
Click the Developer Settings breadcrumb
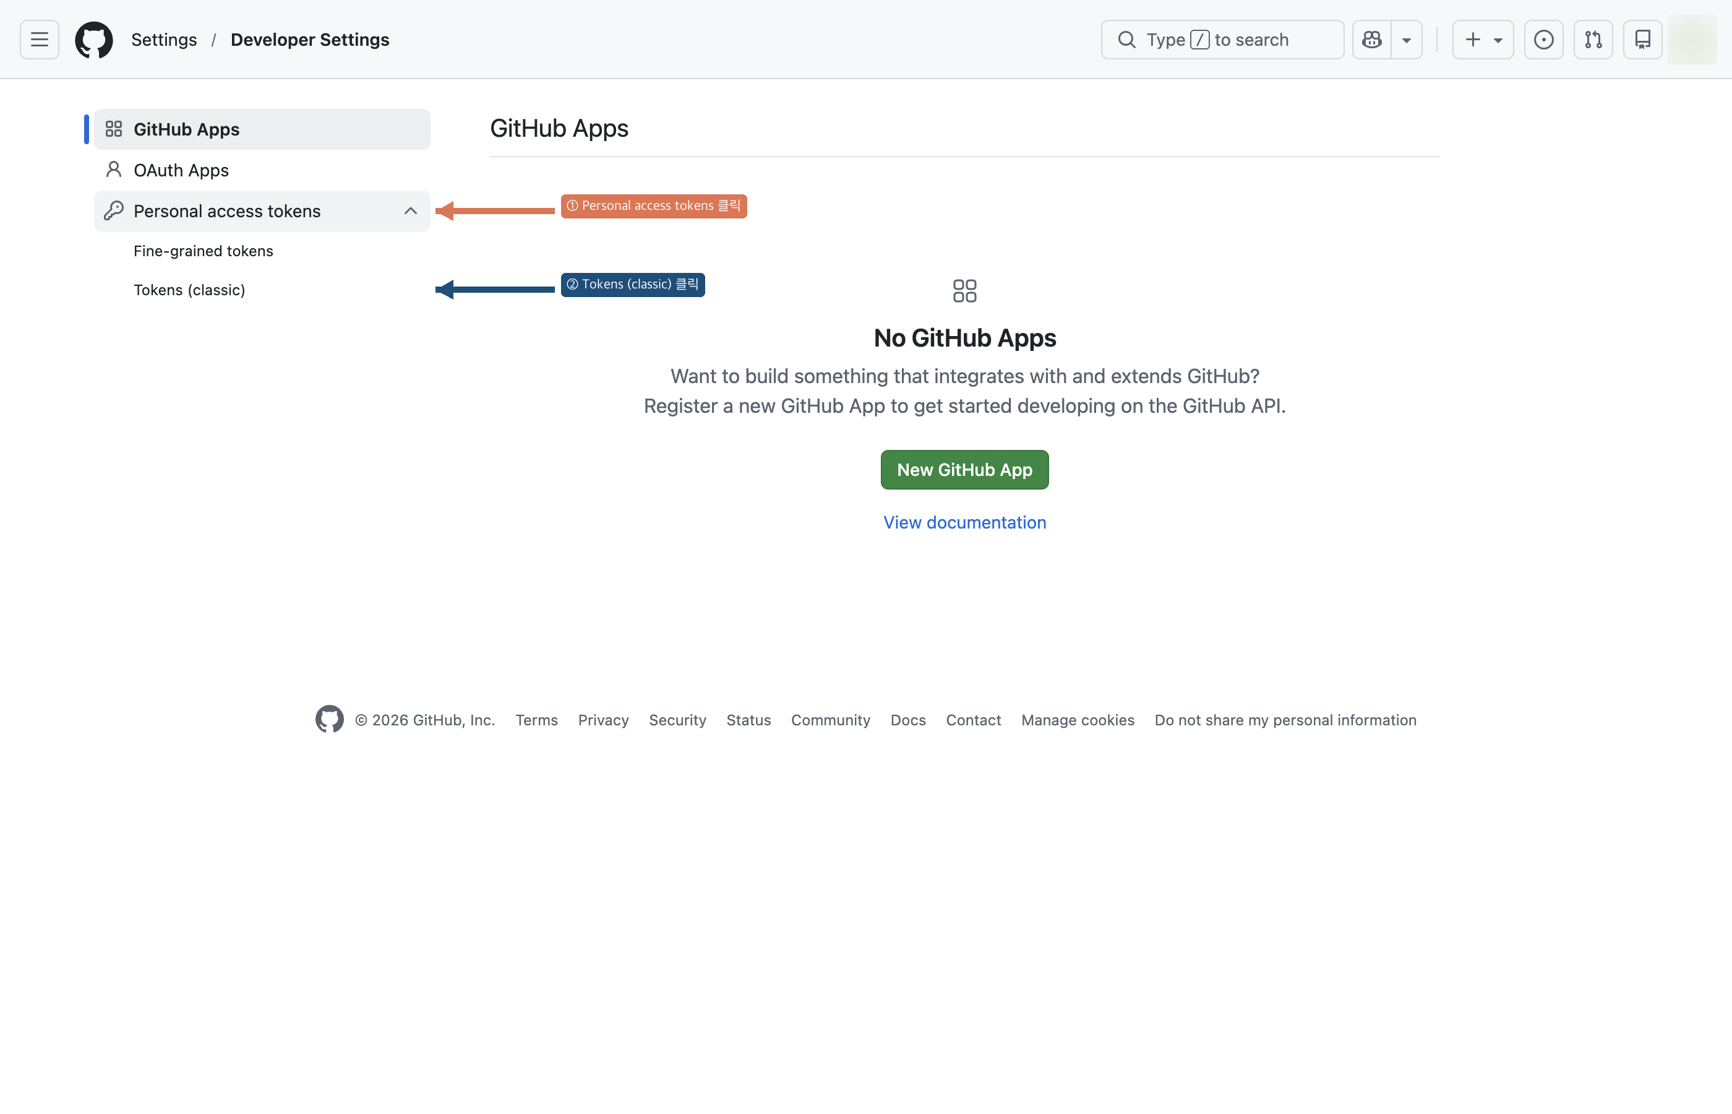310,40
